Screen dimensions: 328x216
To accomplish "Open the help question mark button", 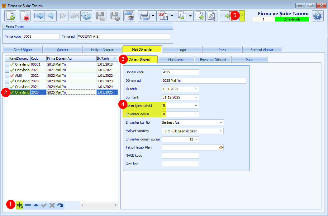I will tap(317, 16).
